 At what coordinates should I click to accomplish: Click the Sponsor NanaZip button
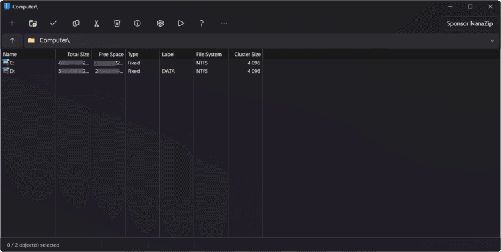tap(470, 23)
